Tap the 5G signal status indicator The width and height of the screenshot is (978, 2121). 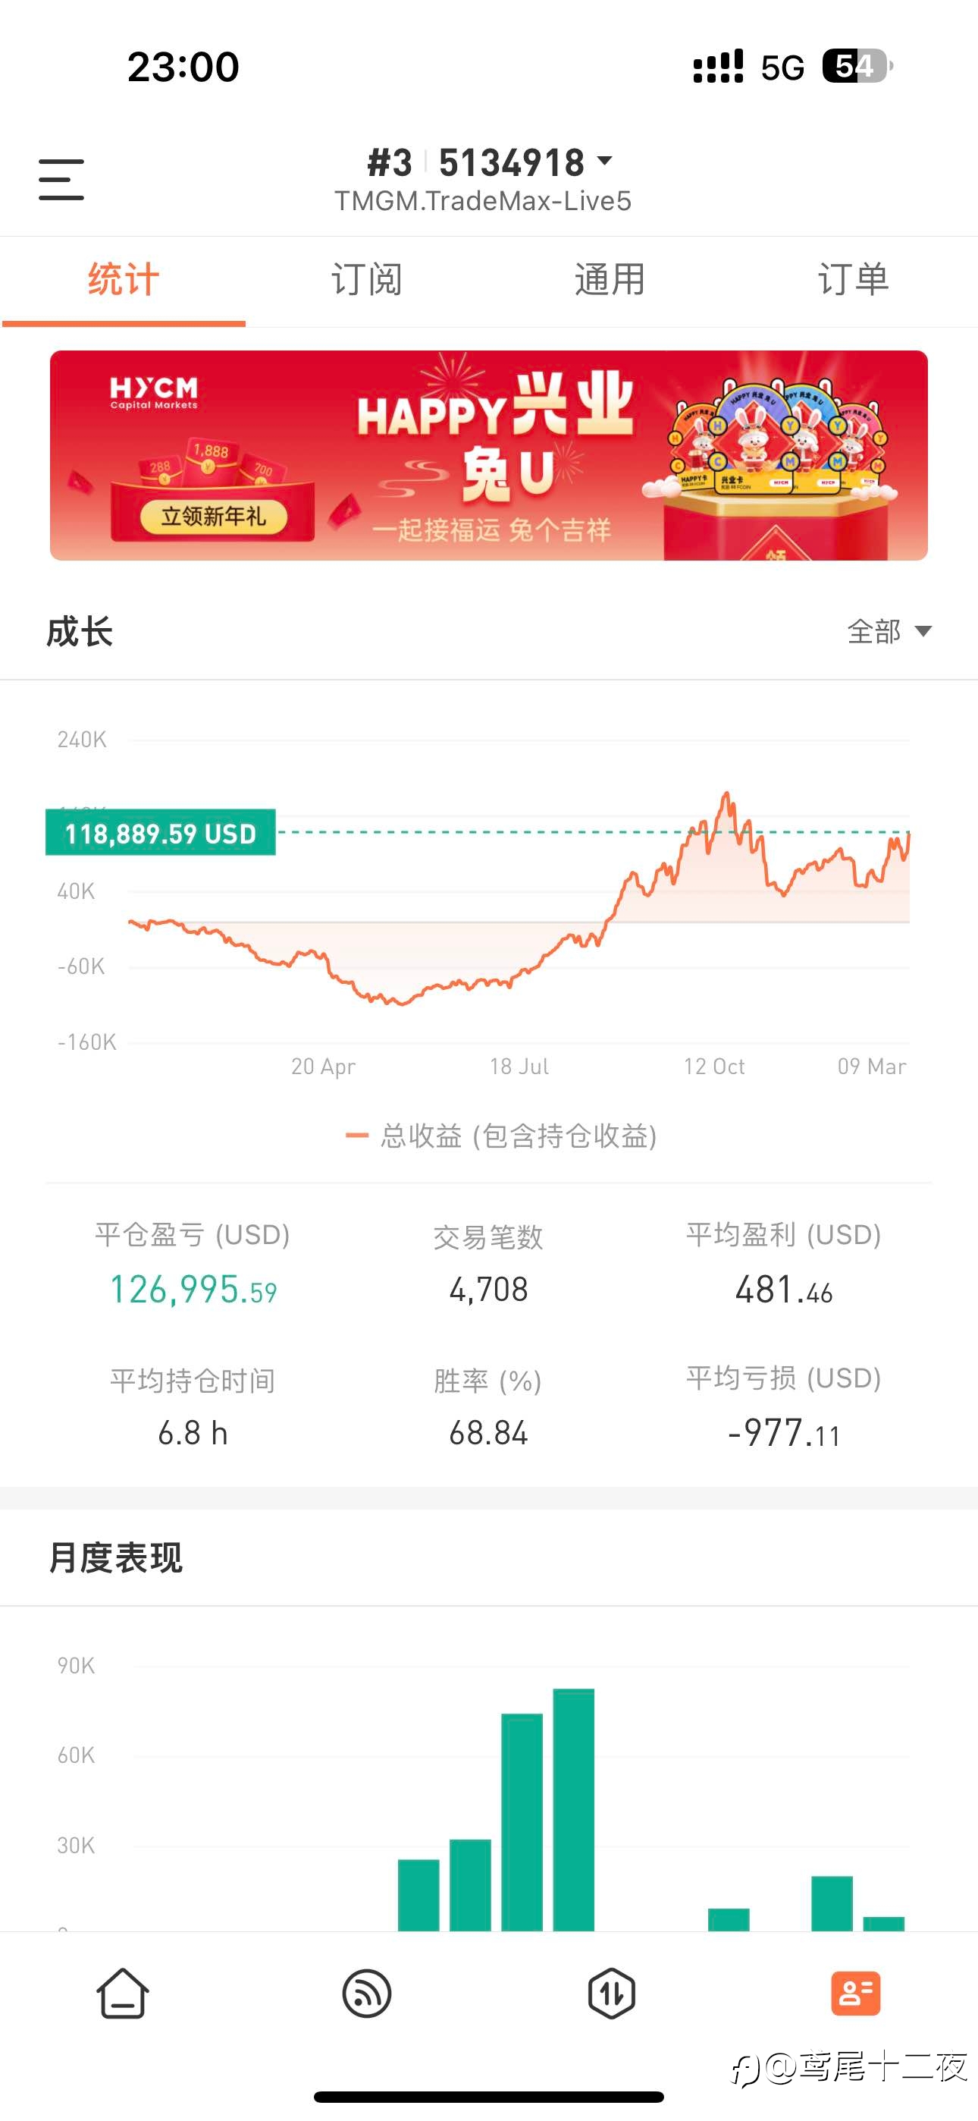point(782,68)
